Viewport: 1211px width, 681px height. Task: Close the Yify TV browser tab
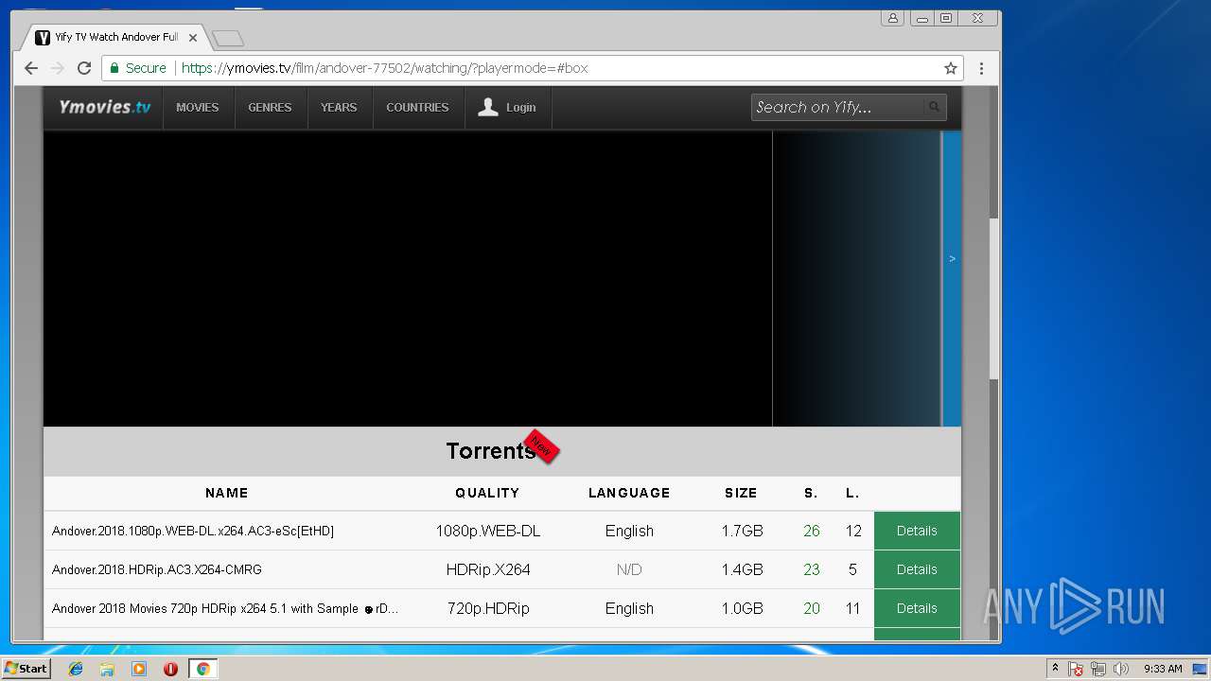pyautogui.click(x=193, y=38)
